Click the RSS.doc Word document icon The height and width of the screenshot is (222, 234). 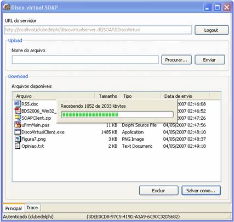18,104
